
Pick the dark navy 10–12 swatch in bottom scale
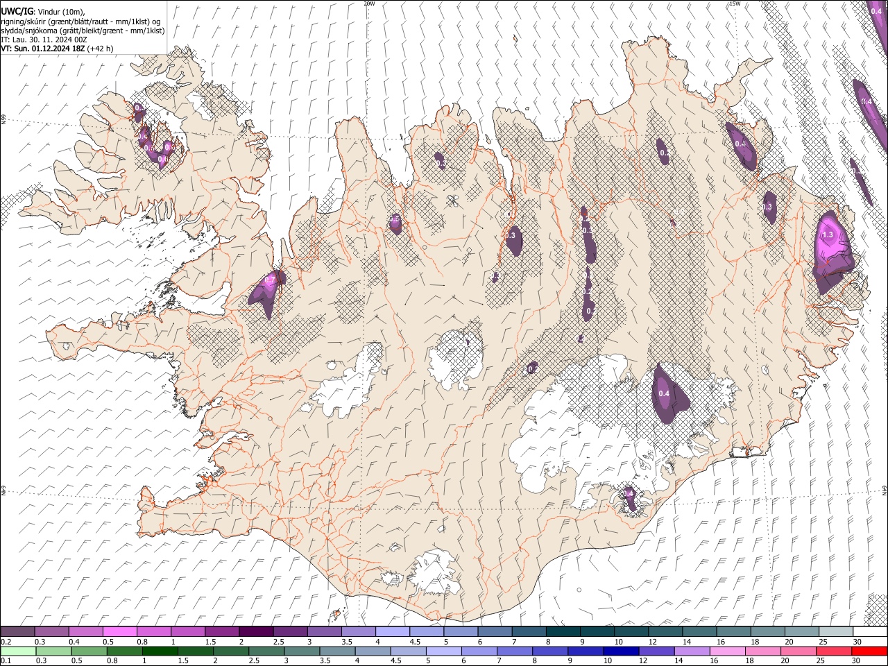tap(622, 651)
